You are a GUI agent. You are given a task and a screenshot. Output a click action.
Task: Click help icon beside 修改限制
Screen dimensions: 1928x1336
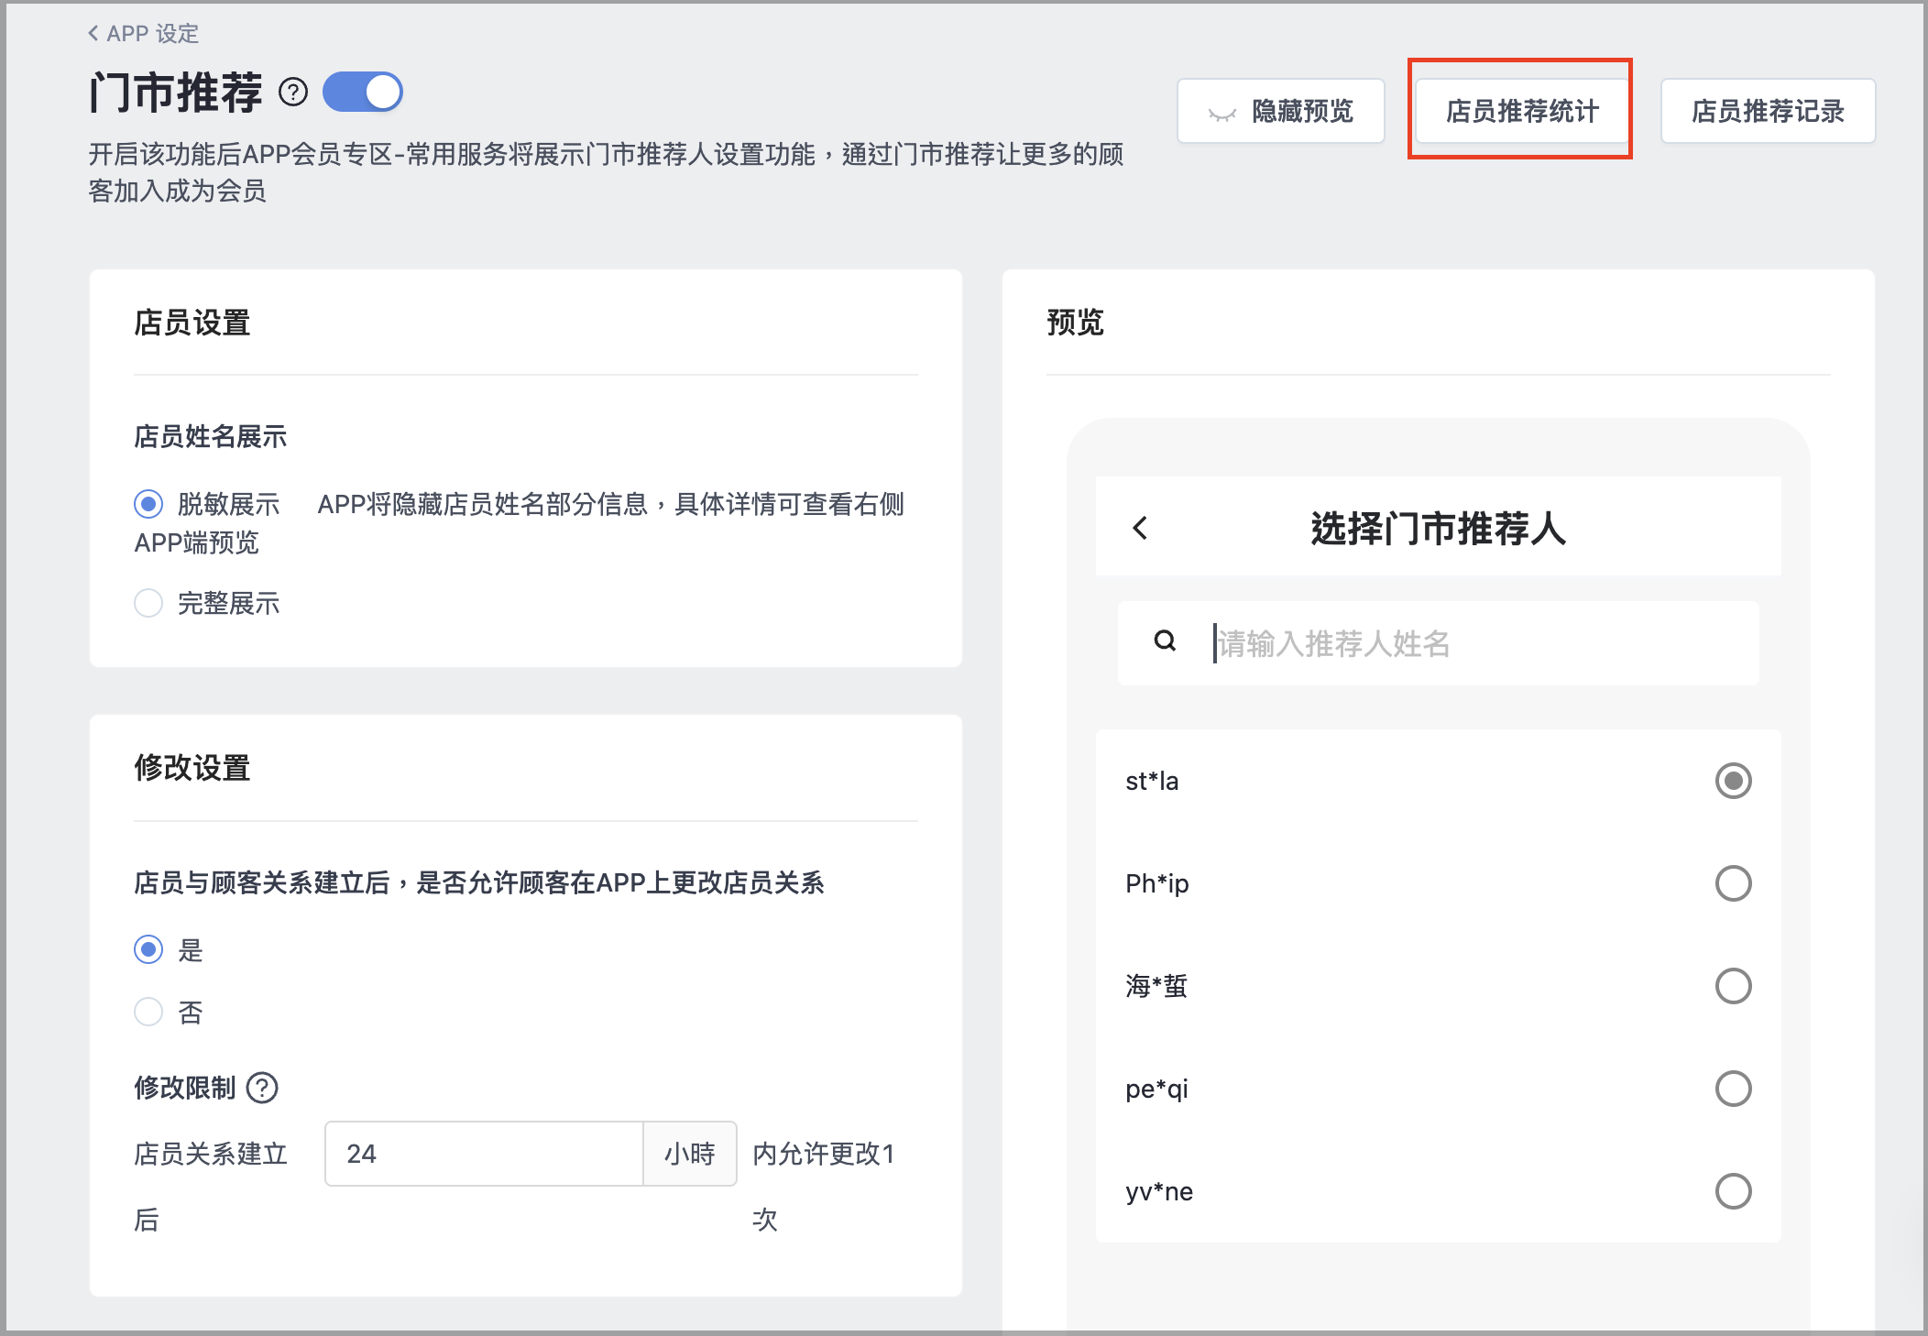click(x=263, y=1088)
